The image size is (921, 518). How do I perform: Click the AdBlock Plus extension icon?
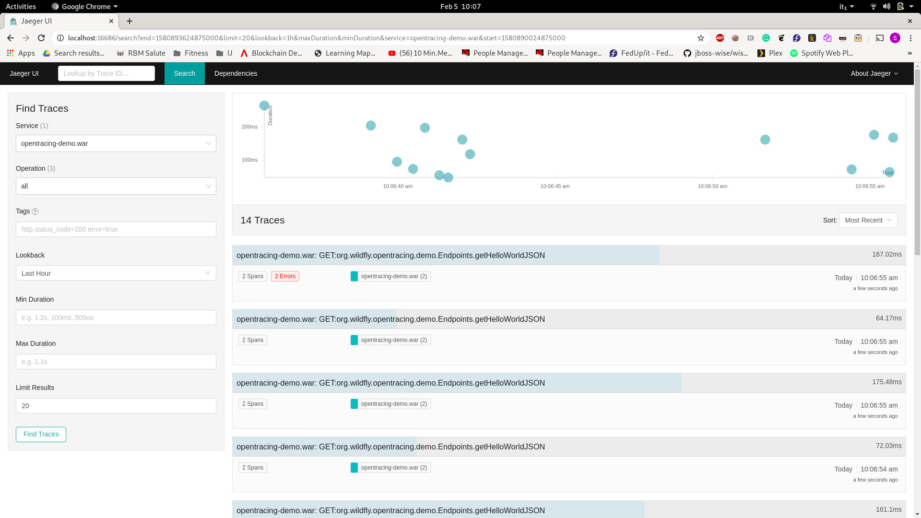720,38
